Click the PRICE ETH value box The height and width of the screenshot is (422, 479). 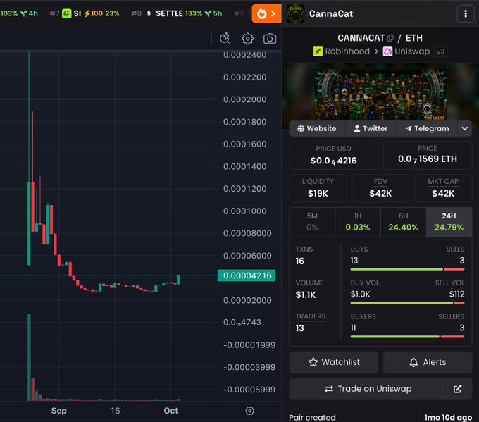click(x=428, y=155)
